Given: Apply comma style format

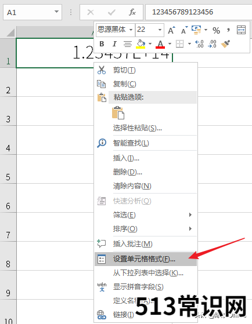Looking at the screenshot, I should tap(228, 30).
